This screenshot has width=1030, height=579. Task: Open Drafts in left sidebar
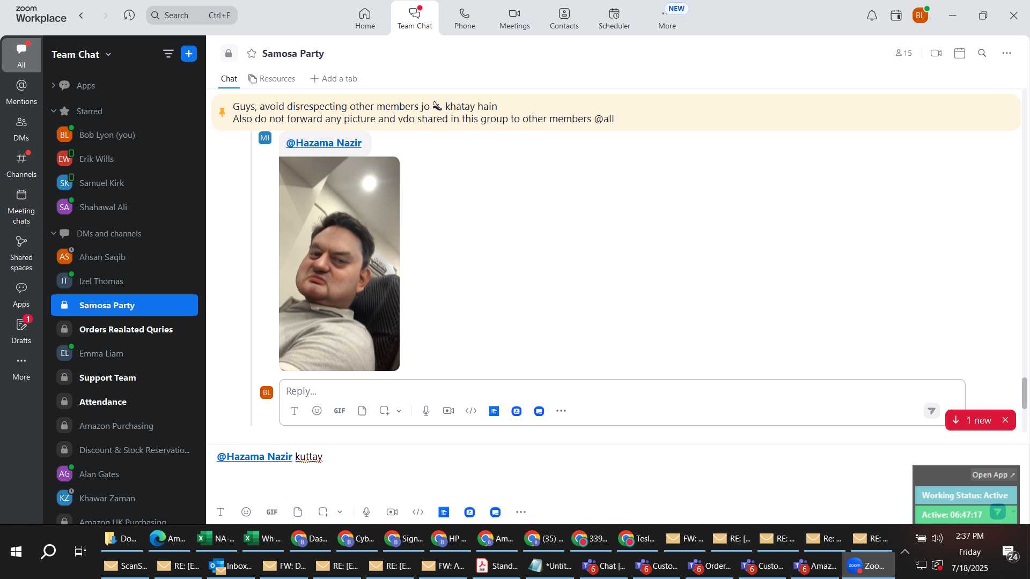tap(21, 331)
